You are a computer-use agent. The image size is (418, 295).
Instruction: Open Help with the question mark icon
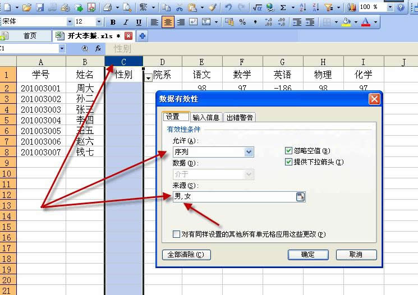[x=401, y=7]
